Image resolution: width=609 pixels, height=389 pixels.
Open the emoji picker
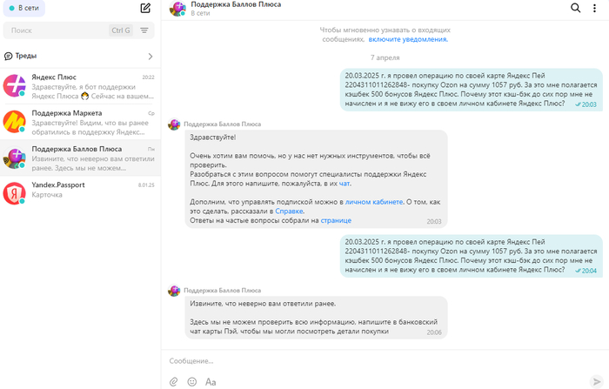pos(191,381)
